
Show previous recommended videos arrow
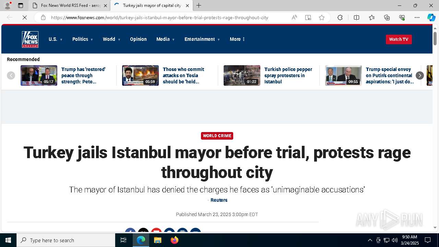(11, 75)
